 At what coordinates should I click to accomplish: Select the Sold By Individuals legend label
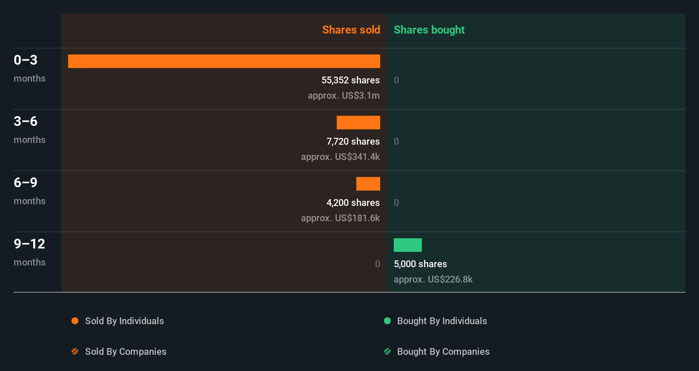[124, 321]
